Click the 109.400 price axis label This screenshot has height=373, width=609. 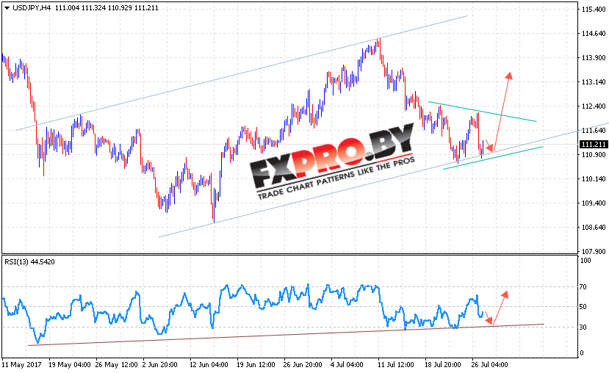click(593, 203)
